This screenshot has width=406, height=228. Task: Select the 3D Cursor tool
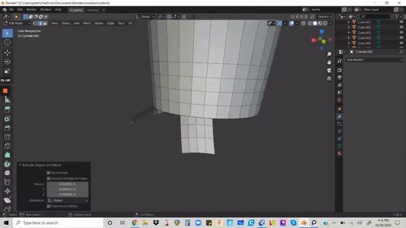(x=7, y=42)
